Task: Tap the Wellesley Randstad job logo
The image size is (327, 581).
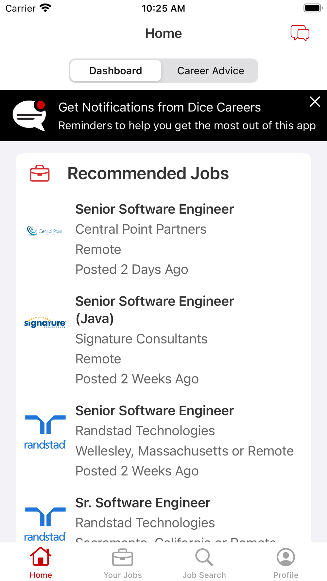Action: 45,432
